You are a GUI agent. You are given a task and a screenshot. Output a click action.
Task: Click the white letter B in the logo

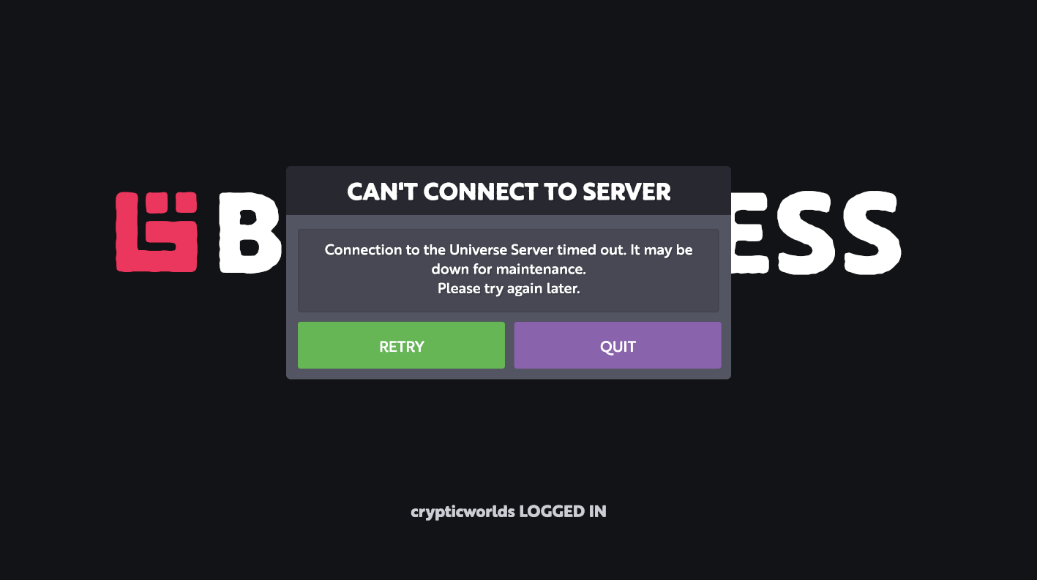point(250,233)
